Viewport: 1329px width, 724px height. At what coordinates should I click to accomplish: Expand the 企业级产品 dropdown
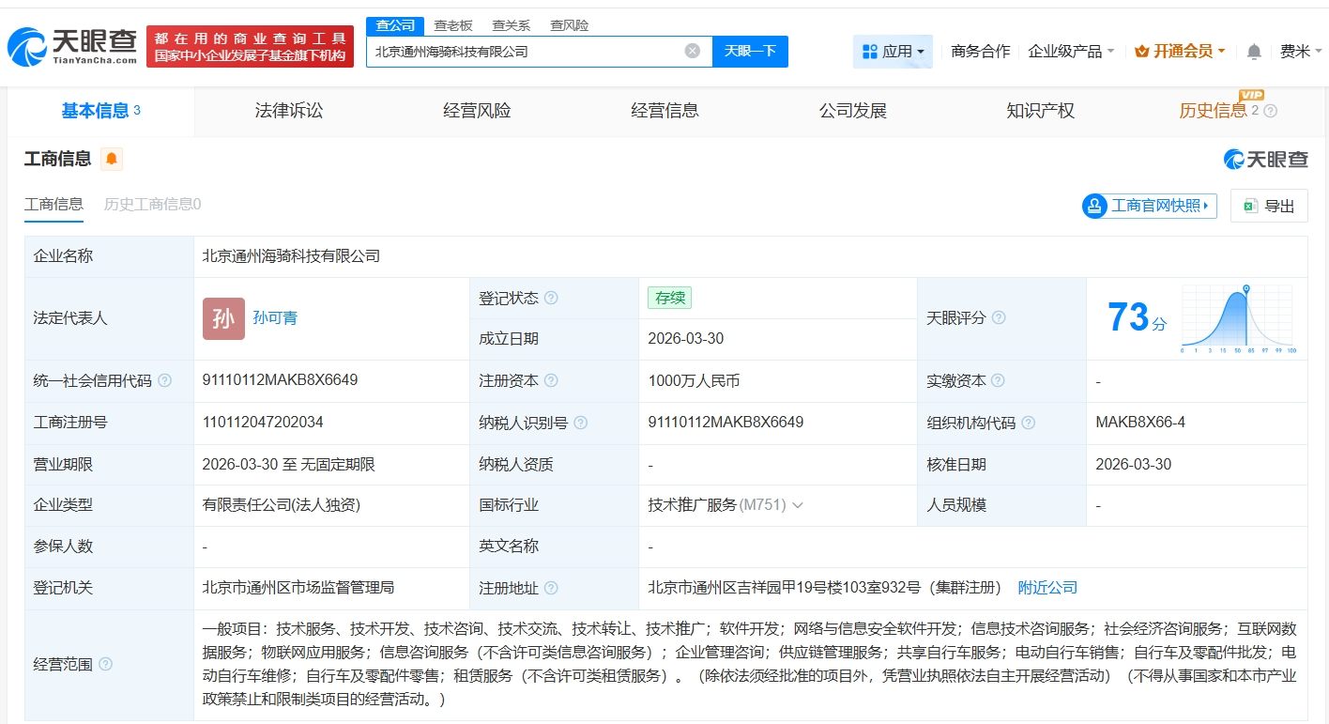[1071, 52]
